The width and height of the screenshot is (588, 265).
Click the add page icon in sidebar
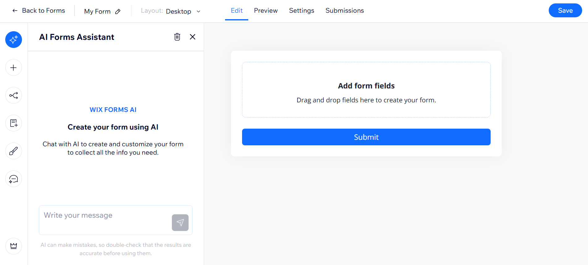click(14, 123)
